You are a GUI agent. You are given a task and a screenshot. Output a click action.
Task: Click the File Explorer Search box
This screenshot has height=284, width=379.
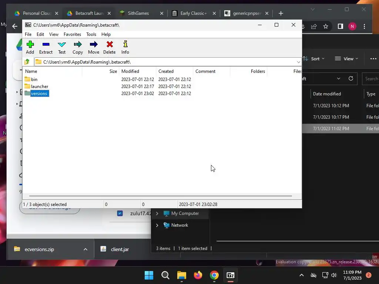point(371,79)
